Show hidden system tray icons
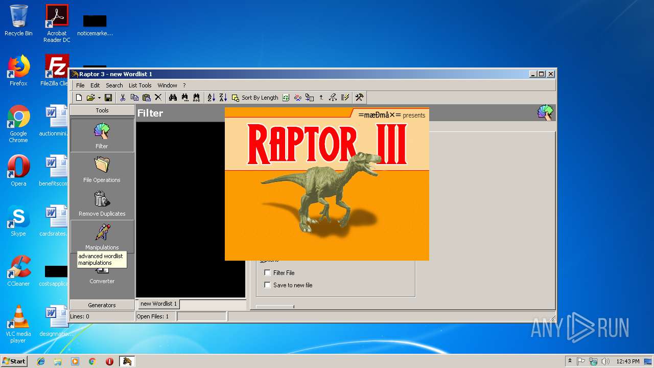Image resolution: width=654 pixels, height=368 pixels. (570, 361)
